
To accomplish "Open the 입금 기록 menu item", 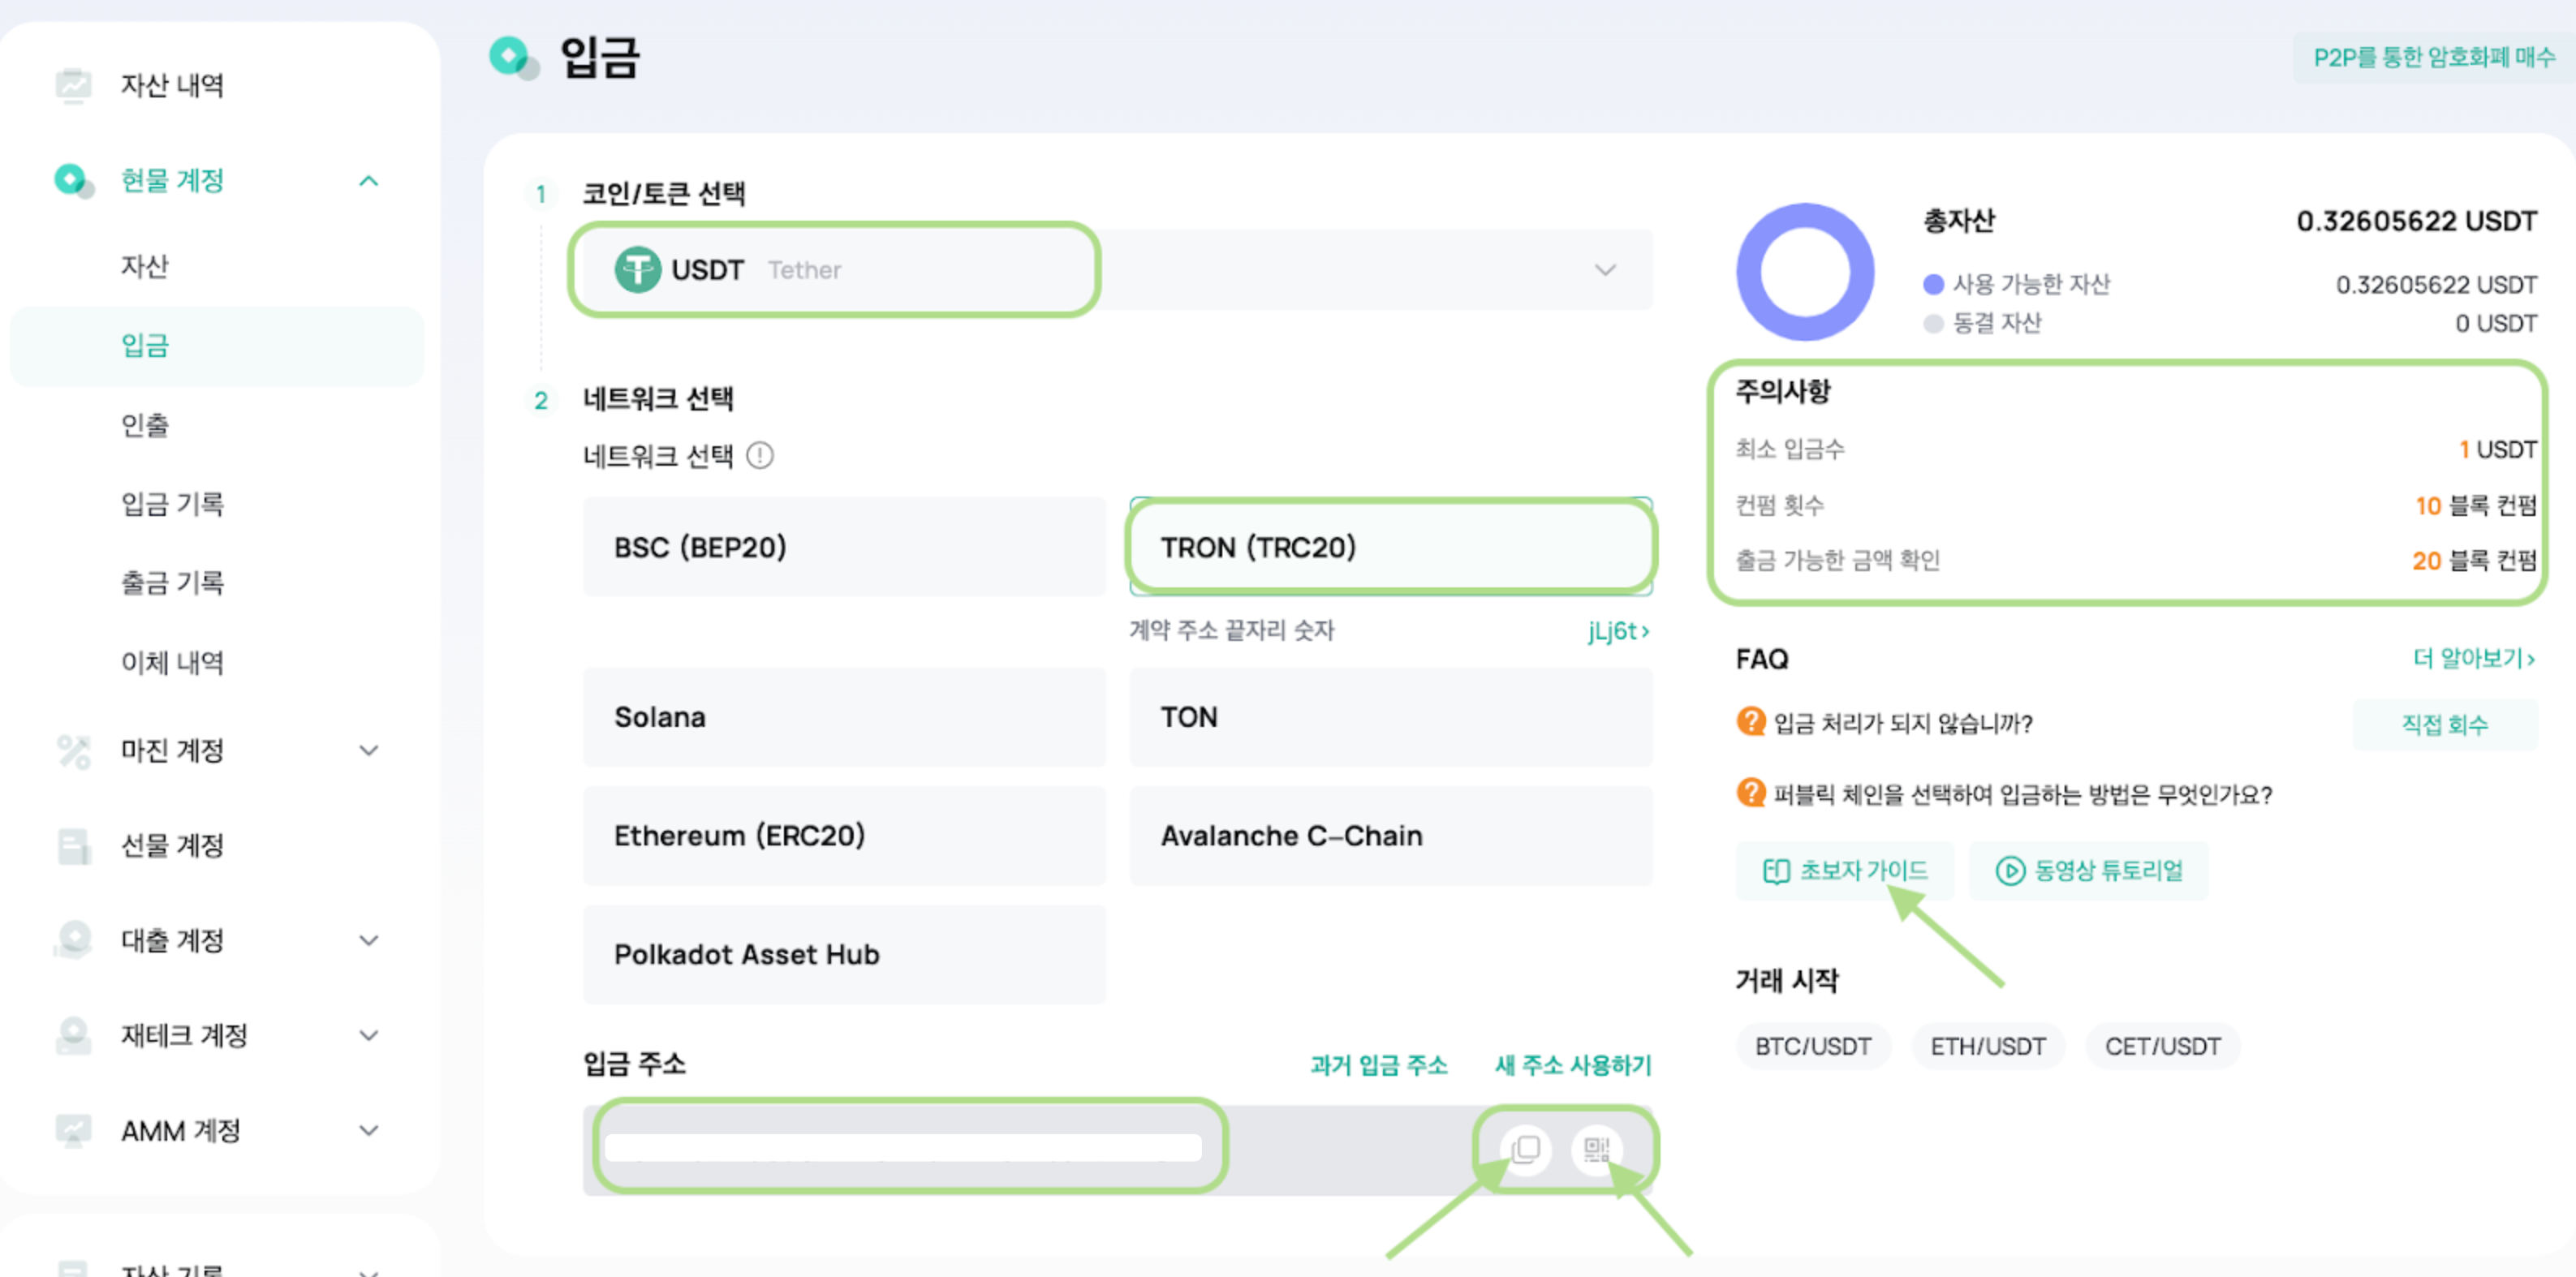I will [x=172, y=504].
